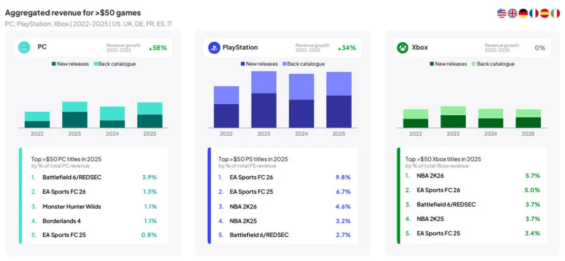Click 'EA Sports FC 25' in Xbox list
This screenshot has width=565, height=261.
(x=438, y=233)
